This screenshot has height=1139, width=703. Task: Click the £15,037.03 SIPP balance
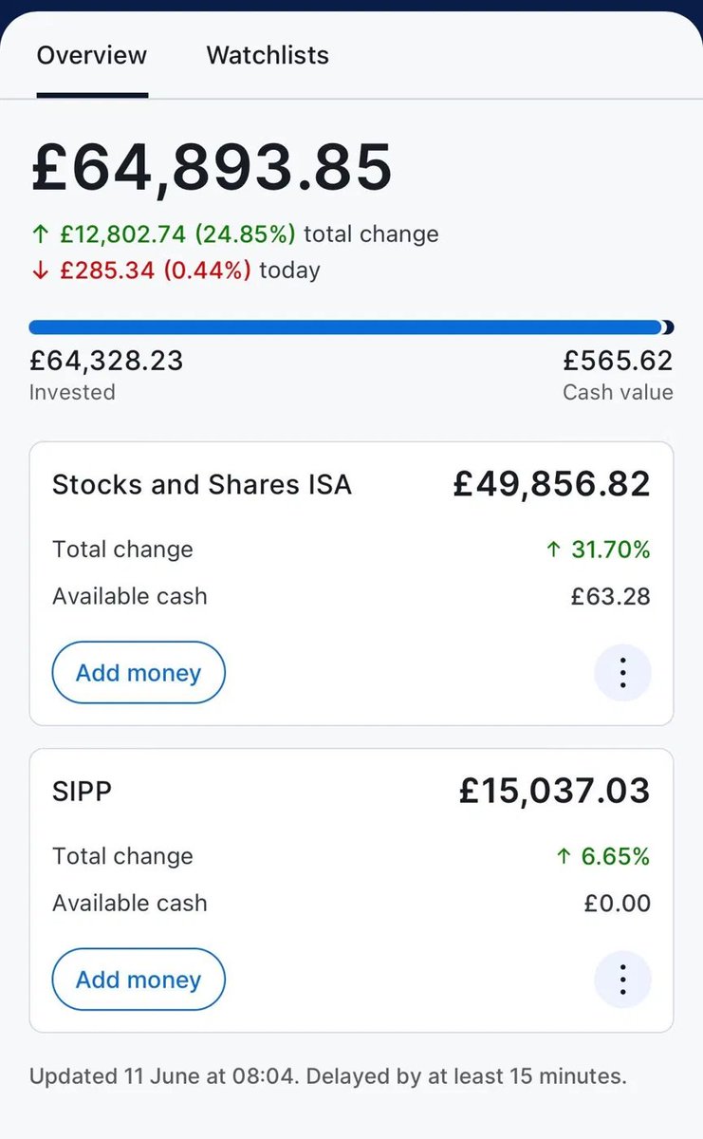(554, 792)
